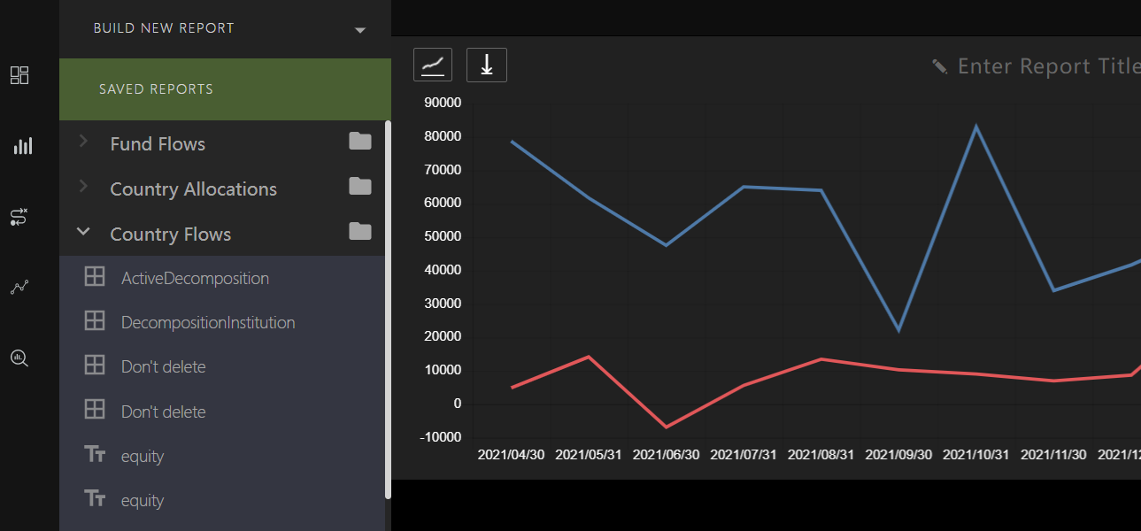Click the Country Allocations folder icon

[x=360, y=186]
